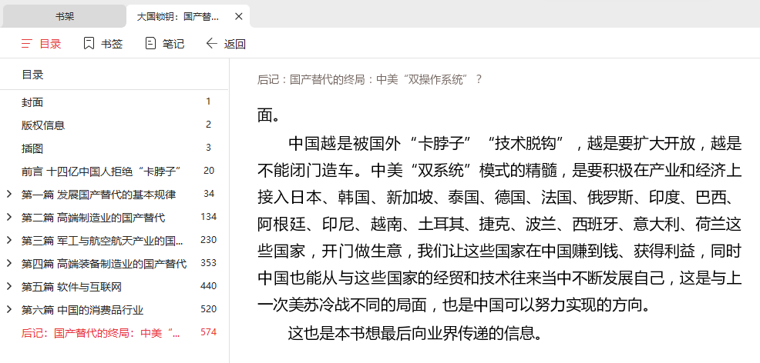Click page number 134 in contents

208,217
